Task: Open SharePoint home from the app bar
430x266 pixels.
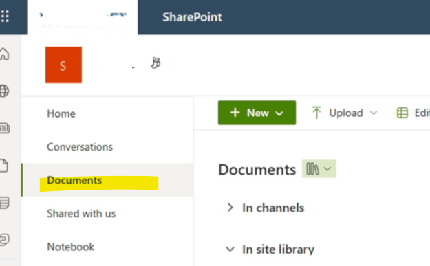Action: 4,54
